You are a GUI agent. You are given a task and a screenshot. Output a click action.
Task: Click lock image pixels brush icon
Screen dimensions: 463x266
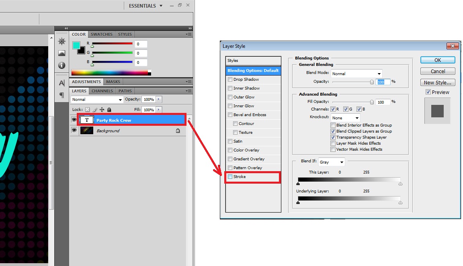pyautogui.click(x=95, y=110)
